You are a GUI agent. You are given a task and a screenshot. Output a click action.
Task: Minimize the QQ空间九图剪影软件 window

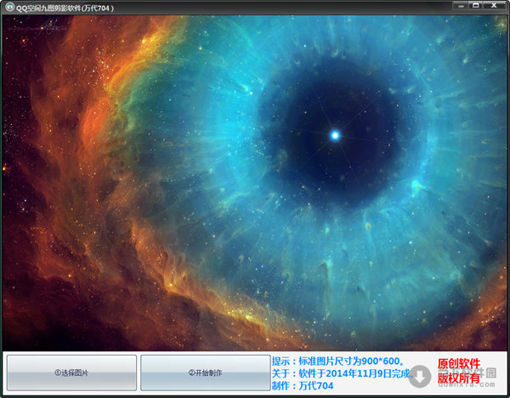click(461, 6)
